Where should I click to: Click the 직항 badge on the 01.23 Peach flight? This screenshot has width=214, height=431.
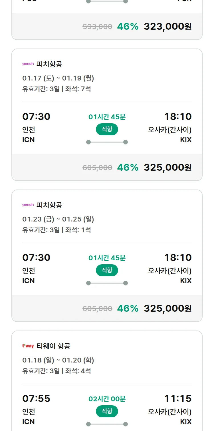coord(107,270)
